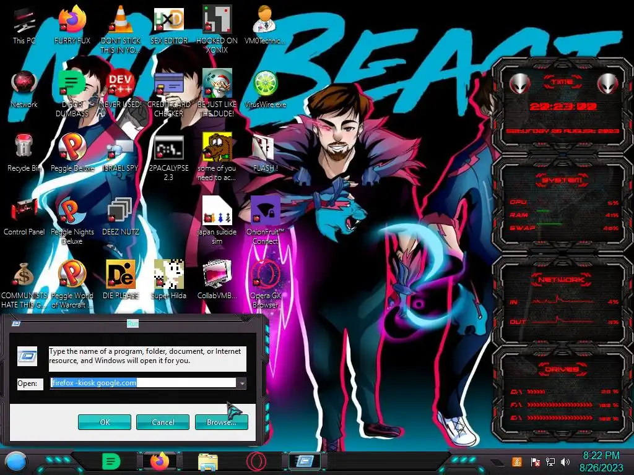Screen dimensions: 634x475
Task: Select the HOOKED ON XONIX icon
Action: [x=217, y=28]
